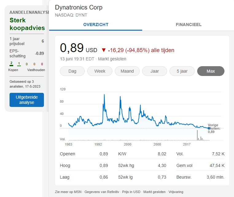Select the 5 jaar chart range
The height and width of the screenshot is (197, 234).
[x=182, y=71]
